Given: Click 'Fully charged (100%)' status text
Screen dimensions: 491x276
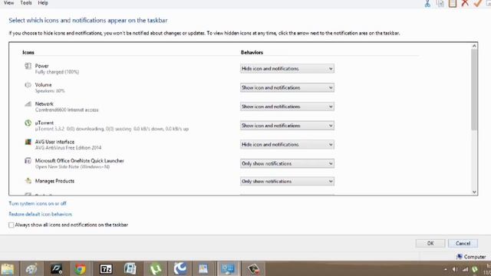Looking at the screenshot, I should point(57,72).
